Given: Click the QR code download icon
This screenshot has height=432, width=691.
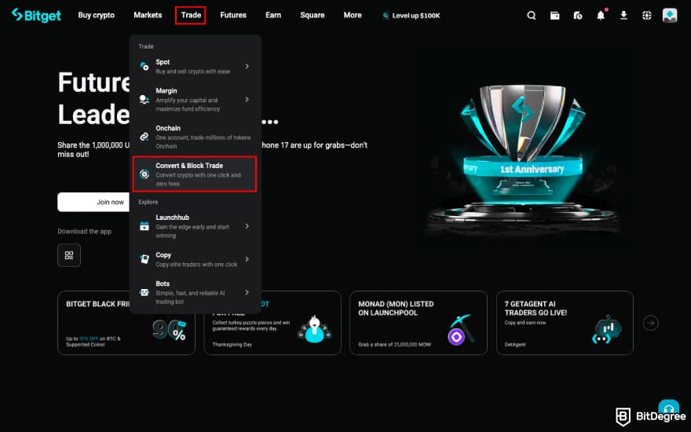Looking at the screenshot, I should (x=69, y=255).
